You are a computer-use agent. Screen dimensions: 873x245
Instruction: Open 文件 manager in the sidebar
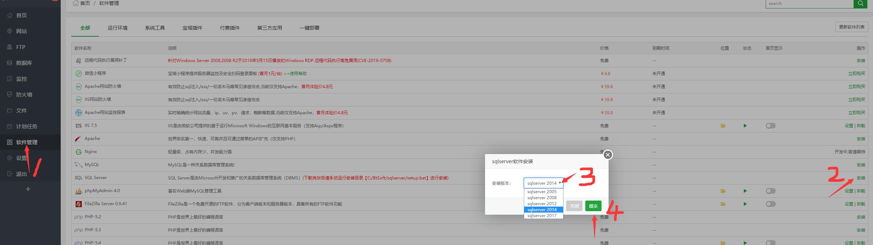pos(22,110)
